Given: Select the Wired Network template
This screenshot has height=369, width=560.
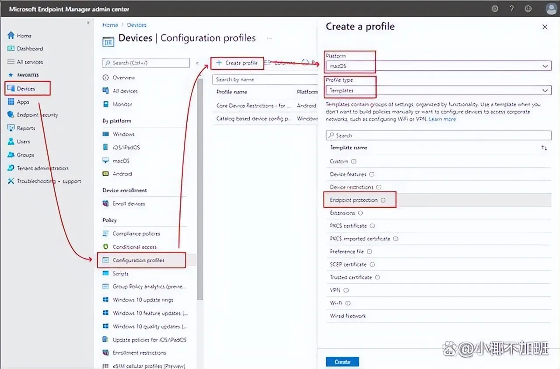Looking at the screenshot, I should (438, 316).
